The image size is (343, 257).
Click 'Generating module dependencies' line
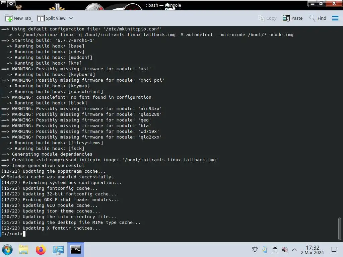47,154
